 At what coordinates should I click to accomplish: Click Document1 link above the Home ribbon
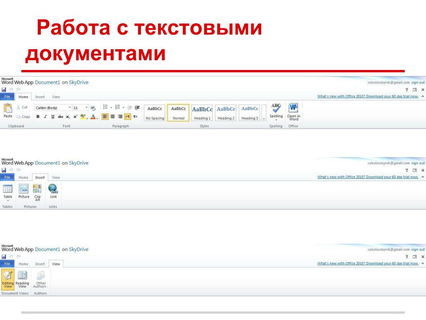coord(47,82)
